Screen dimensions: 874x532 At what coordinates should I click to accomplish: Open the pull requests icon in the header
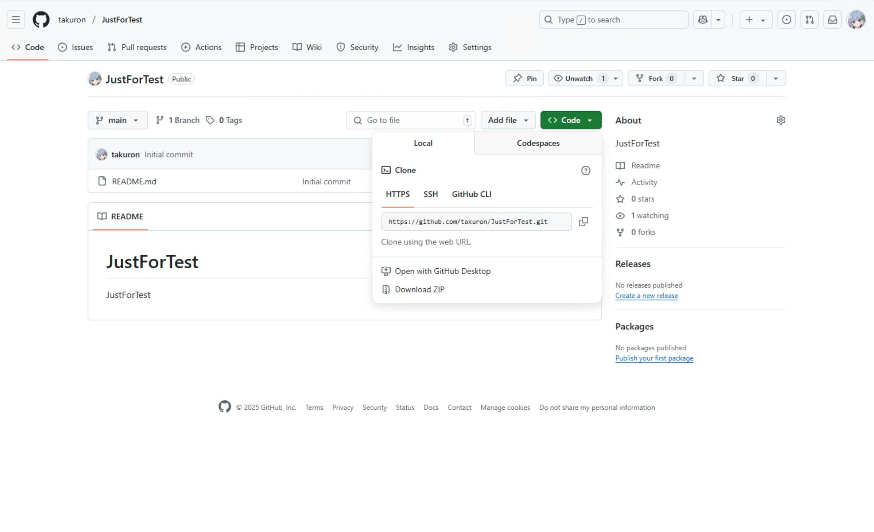(x=809, y=19)
